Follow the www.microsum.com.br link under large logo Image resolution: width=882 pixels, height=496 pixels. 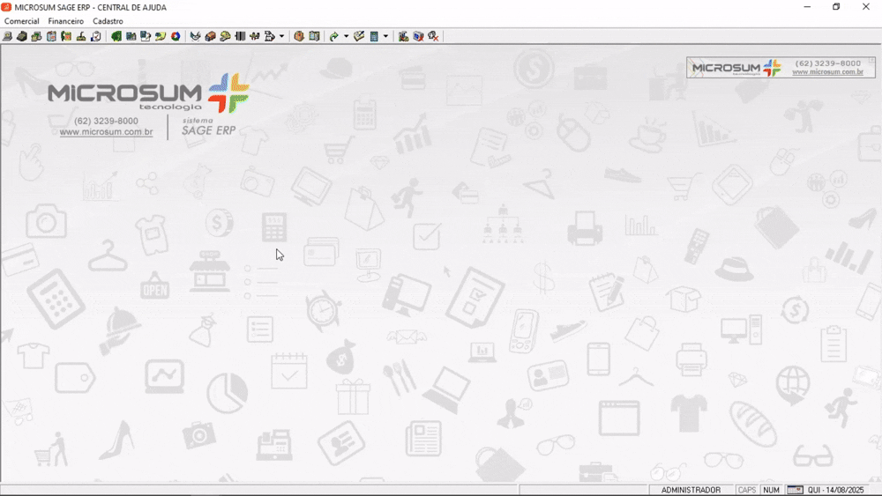point(106,132)
